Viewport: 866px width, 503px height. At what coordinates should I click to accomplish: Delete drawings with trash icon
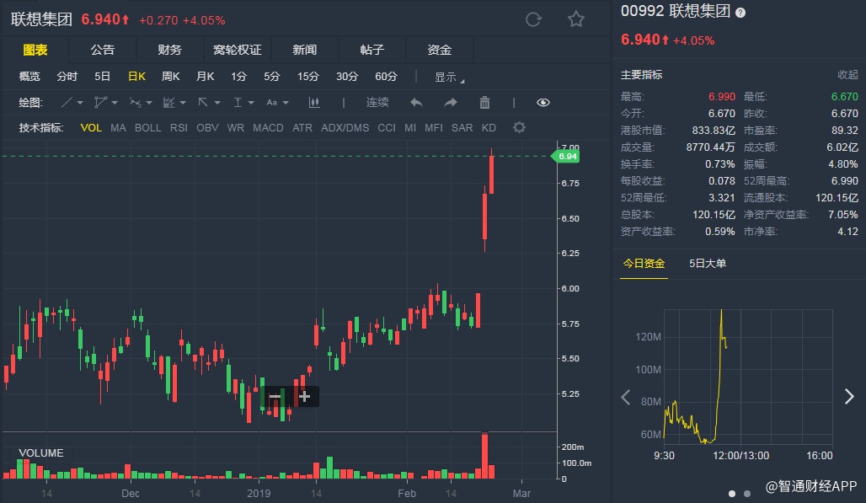pos(484,102)
